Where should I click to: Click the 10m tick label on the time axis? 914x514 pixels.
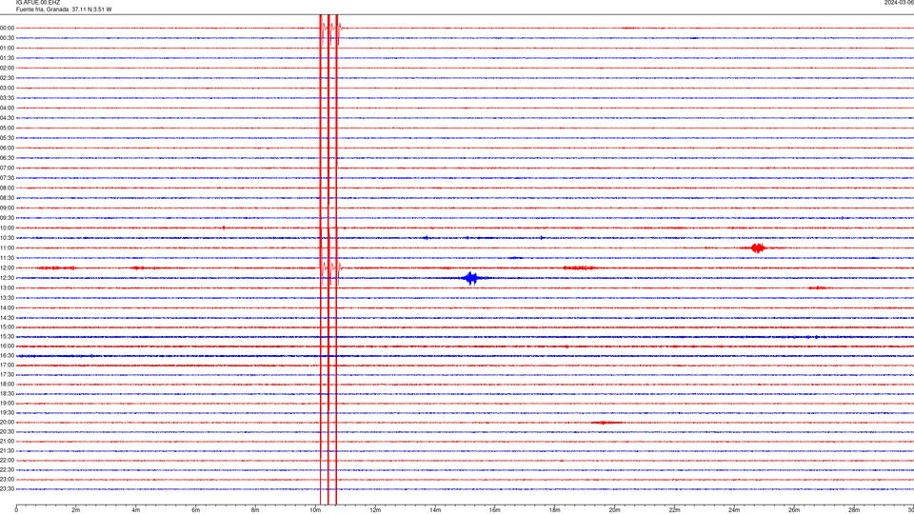click(x=315, y=510)
